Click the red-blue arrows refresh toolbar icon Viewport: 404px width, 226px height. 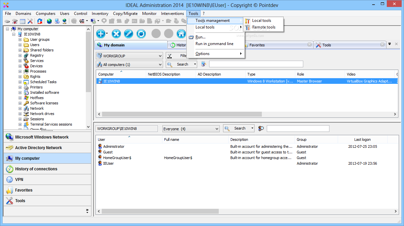pyautogui.click(x=40, y=21)
